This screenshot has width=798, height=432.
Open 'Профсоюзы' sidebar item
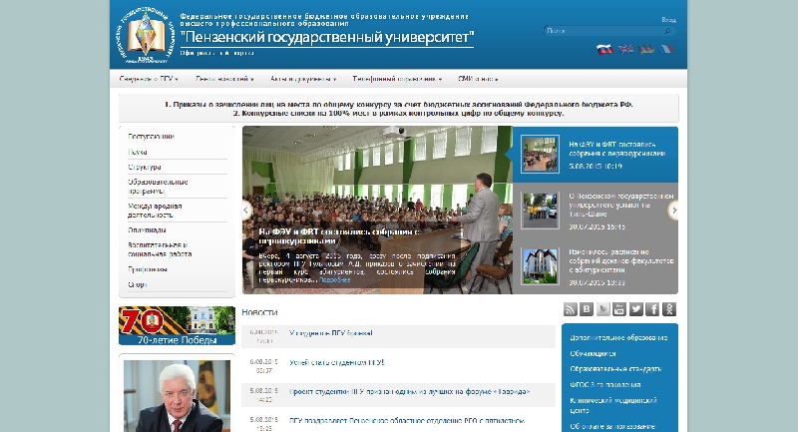pyautogui.click(x=148, y=269)
